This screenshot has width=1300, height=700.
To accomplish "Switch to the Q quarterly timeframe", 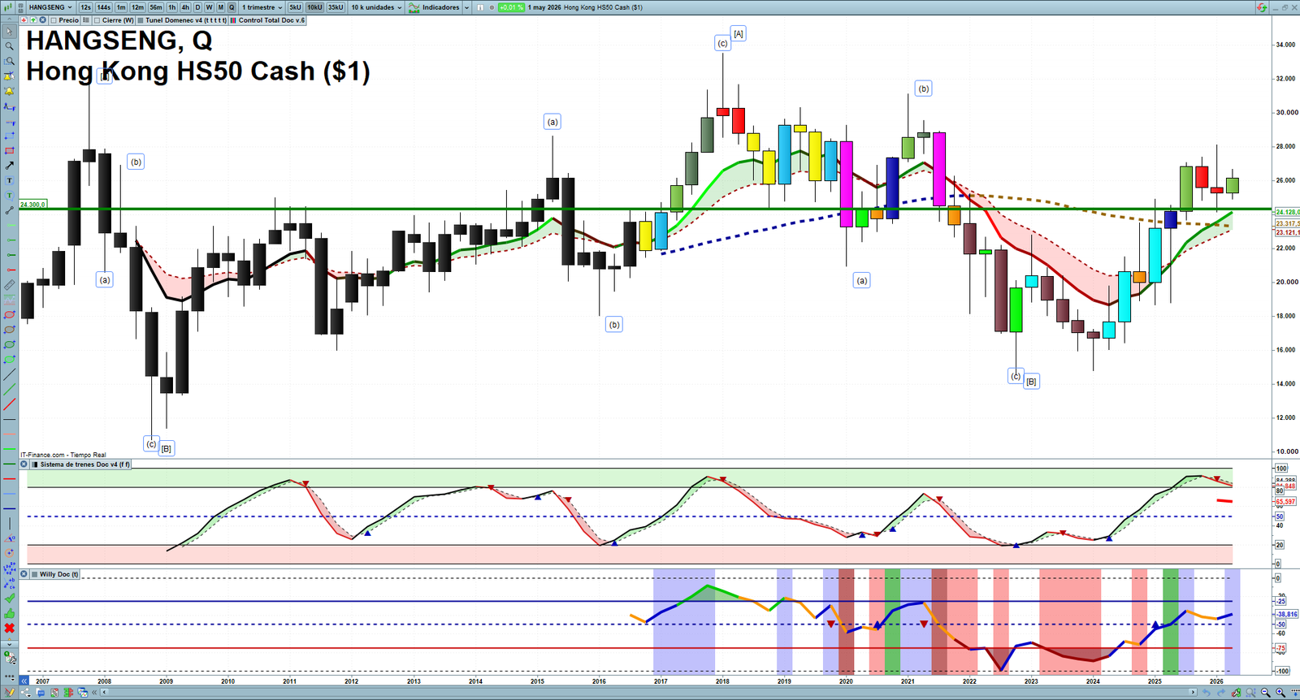I will (232, 7).
